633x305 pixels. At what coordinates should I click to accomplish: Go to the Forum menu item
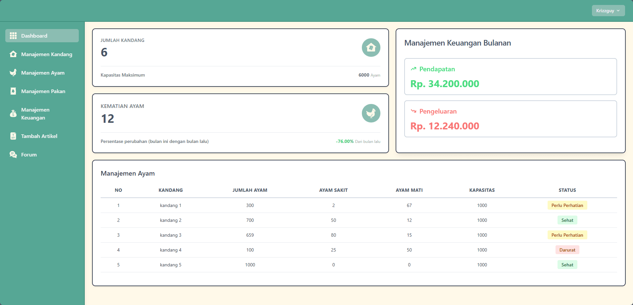tap(29, 154)
